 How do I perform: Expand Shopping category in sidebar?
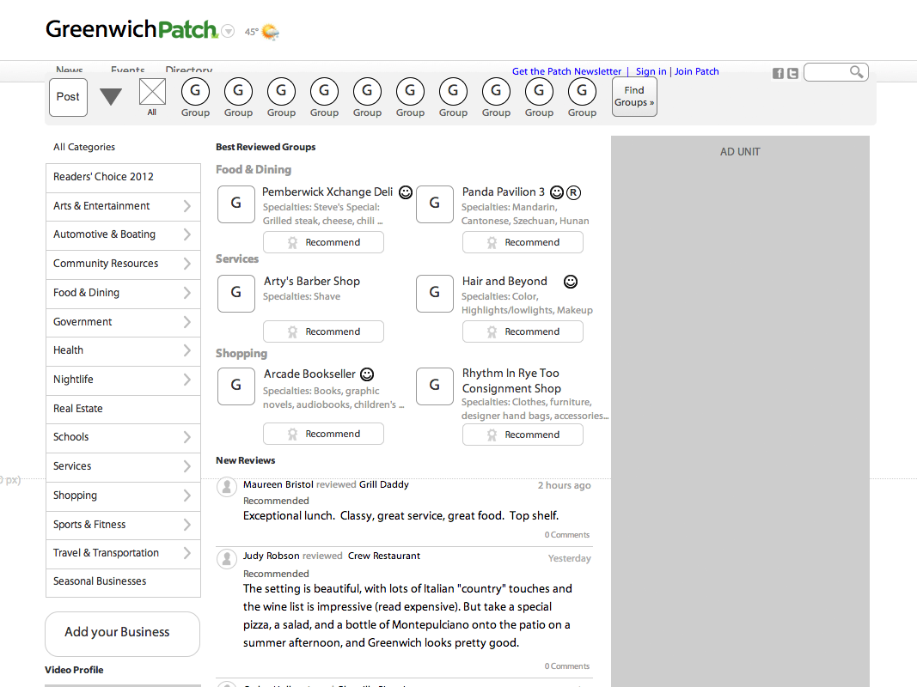(186, 495)
